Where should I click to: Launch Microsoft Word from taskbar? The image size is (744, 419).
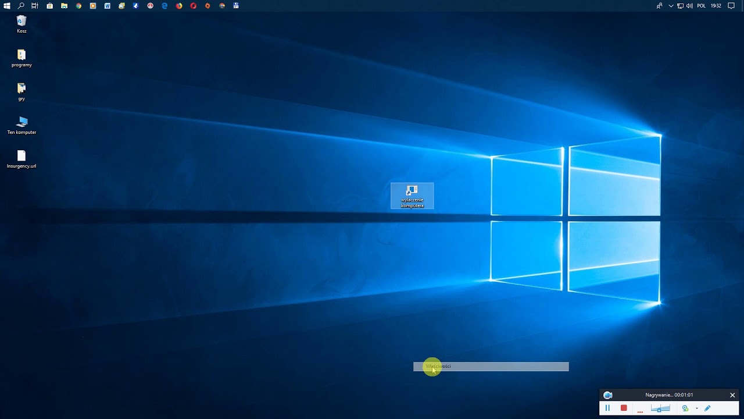coord(108,6)
